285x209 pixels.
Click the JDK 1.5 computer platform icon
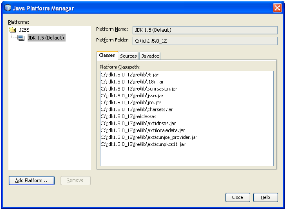pos(21,38)
